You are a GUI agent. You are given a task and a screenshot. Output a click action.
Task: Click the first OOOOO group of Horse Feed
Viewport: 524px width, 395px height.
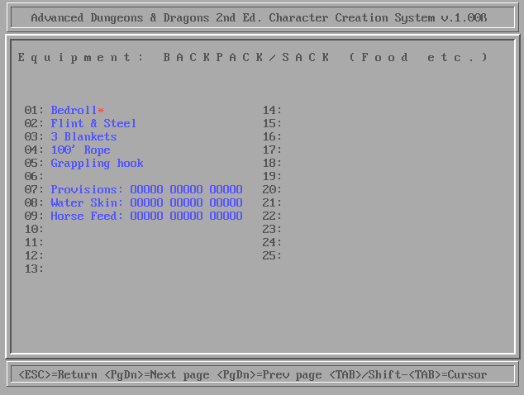146,216
